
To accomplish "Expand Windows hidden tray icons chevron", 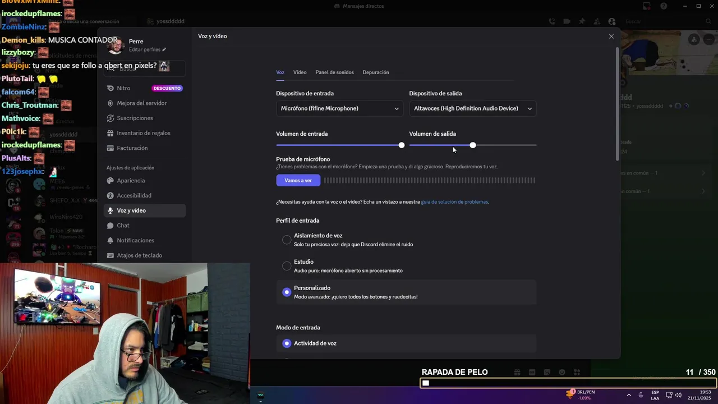I will pos(629,395).
